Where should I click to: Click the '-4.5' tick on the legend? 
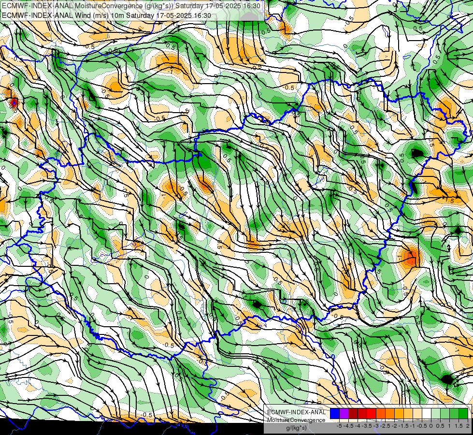(x=348, y=426)
